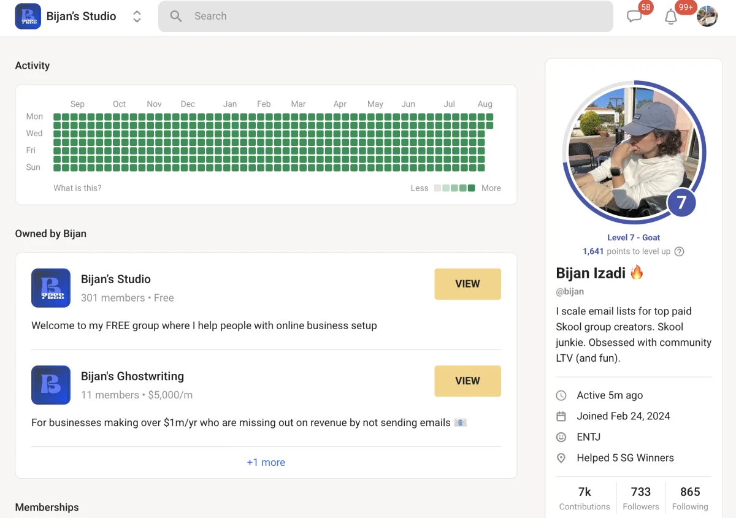Viewport: 736px width, 518px height.
Task: Click the Bijan's Studio group card logo
Action: [51, 288]
